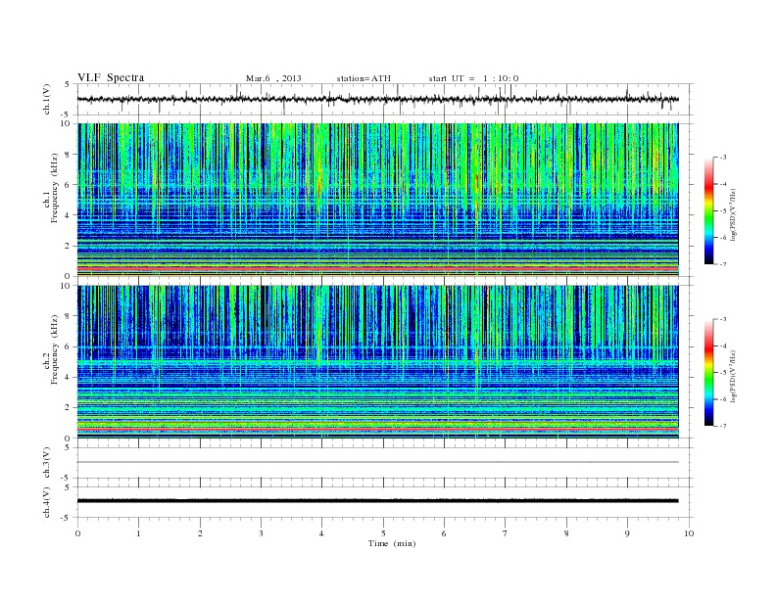Select the date text "Mar.6 , 2013"

coord(273,78)
